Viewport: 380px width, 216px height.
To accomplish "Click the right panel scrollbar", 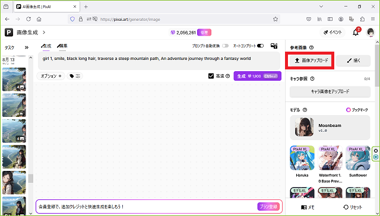I will tap(377, 65).
